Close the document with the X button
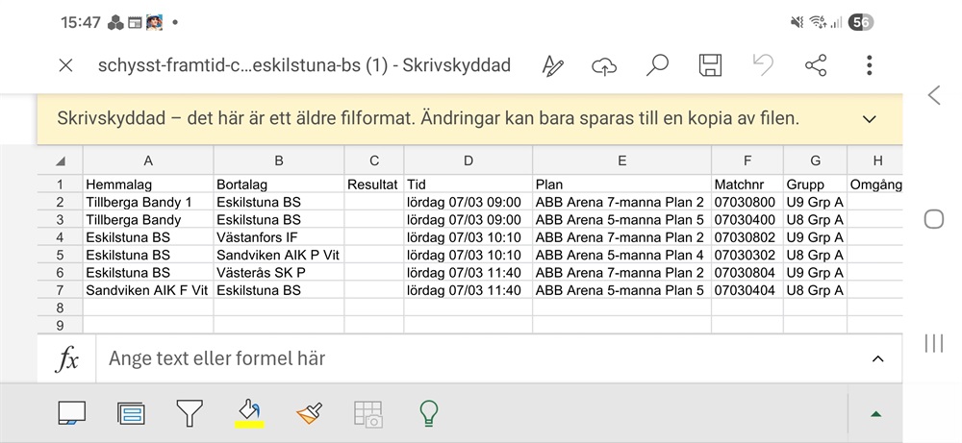This screenshot has height=443, width=962. [65, 65]
